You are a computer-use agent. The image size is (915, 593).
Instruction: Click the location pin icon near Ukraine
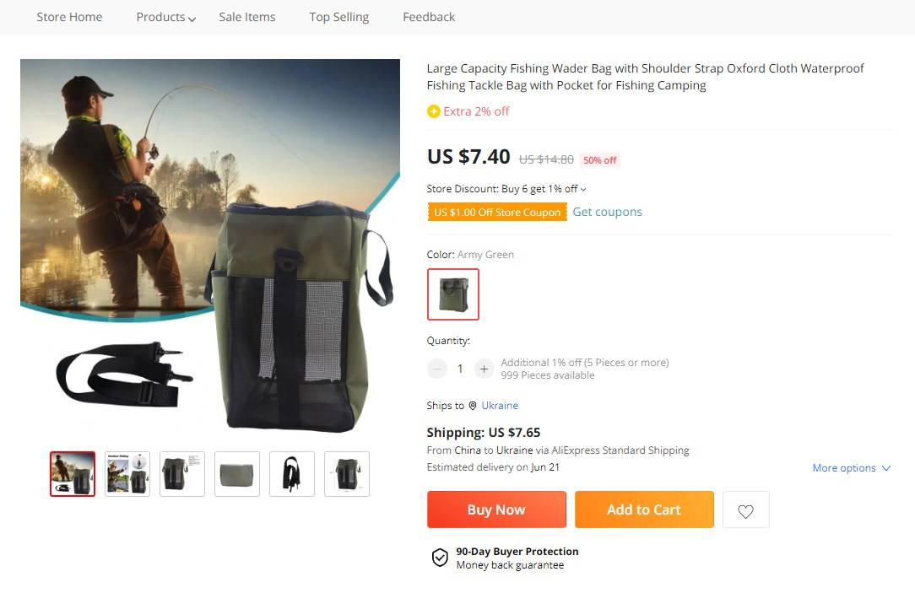[x=473, y=406]
